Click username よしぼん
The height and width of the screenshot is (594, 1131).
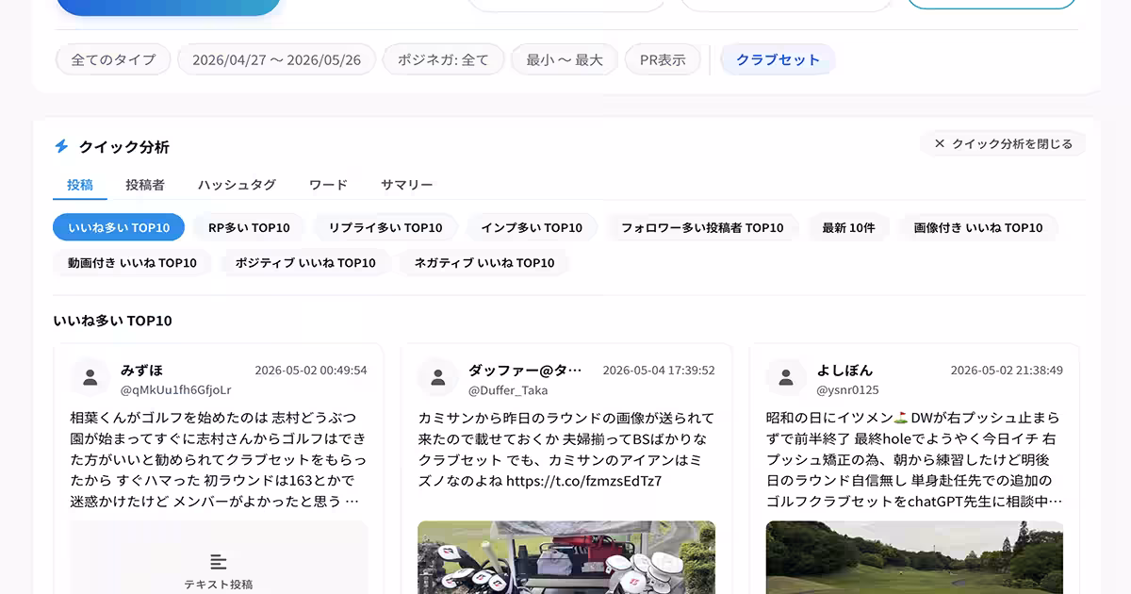(844, 370)
